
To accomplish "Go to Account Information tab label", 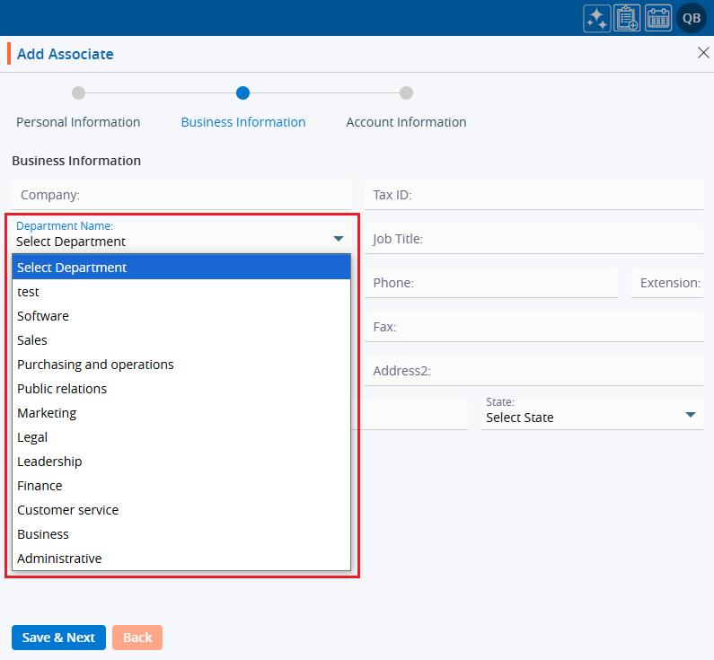I will tap(406, 122).
